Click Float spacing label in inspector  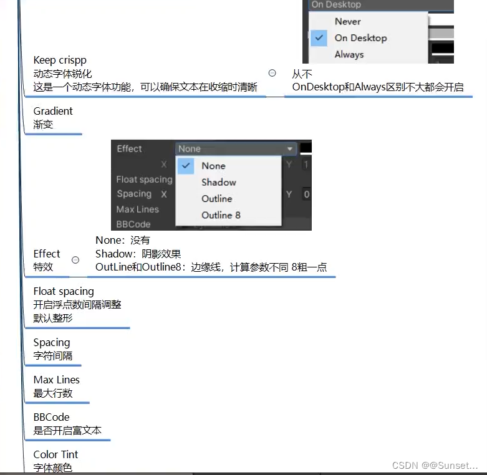pyautogui.click(x=144, y=180)
